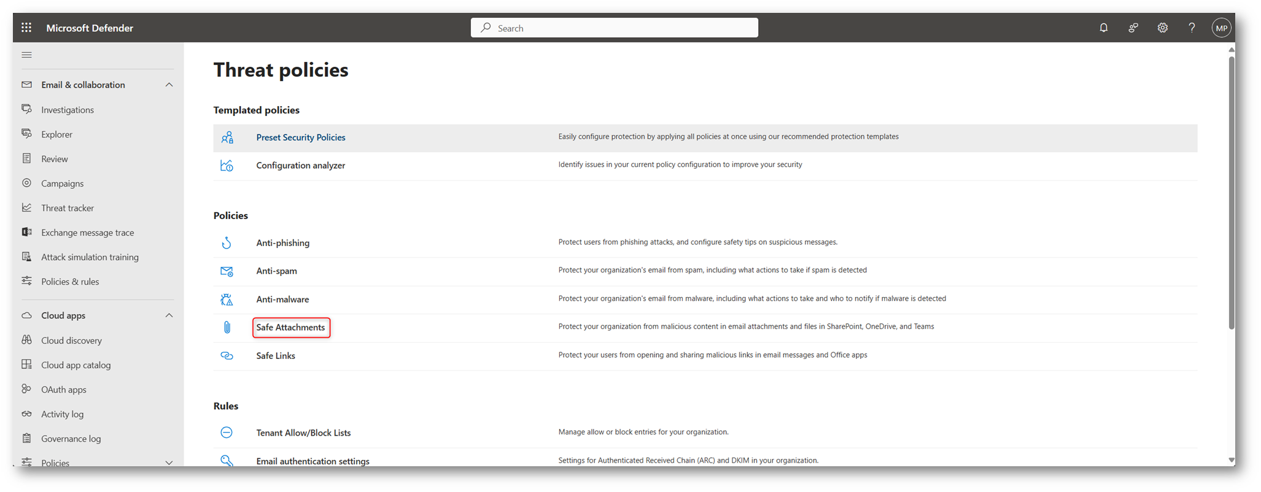This screenshot has height=492, width=1261.
Task: Open the Settings gear icon
Action: [1162, 28]
